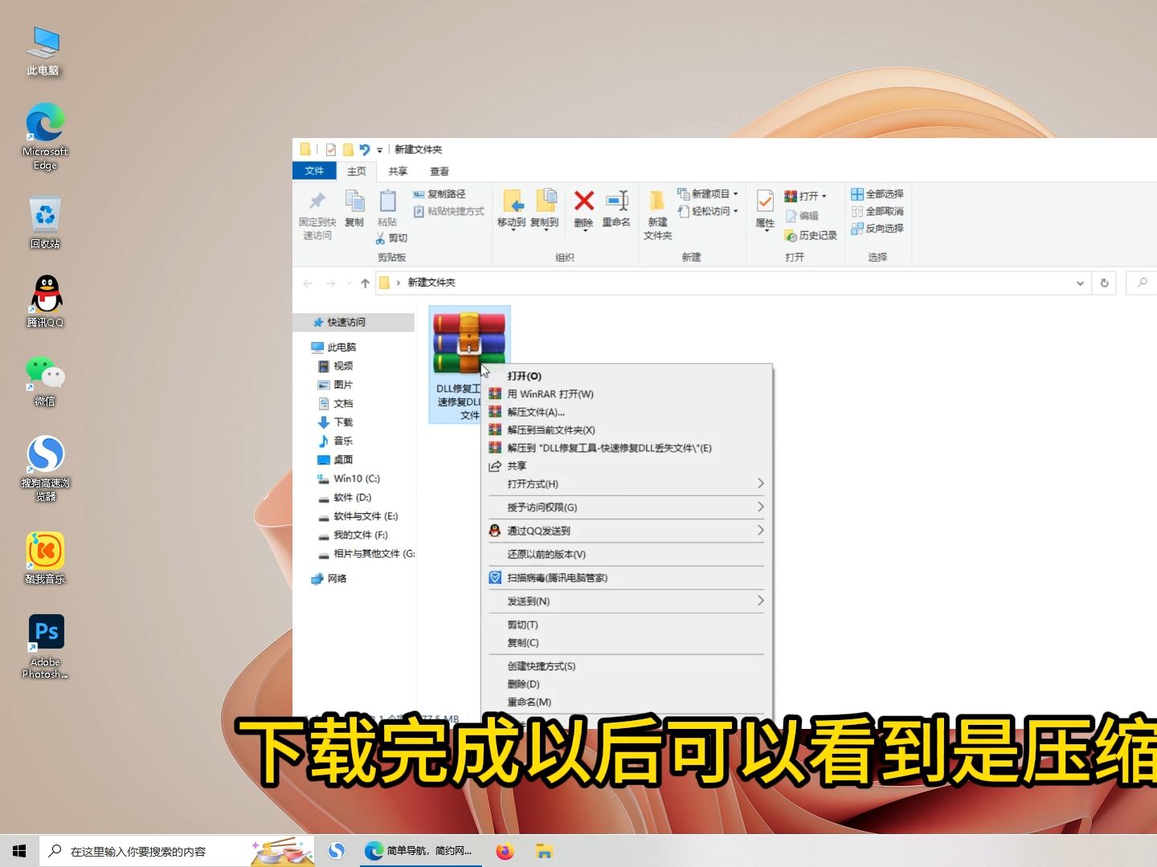Launch Adobe Photoshop from the desktop
Image resolution: width=1157 pixels, height=867 pixels.
click(x=45, y=647)
